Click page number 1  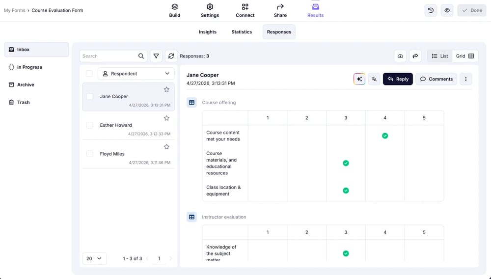[x=159, y=258]
